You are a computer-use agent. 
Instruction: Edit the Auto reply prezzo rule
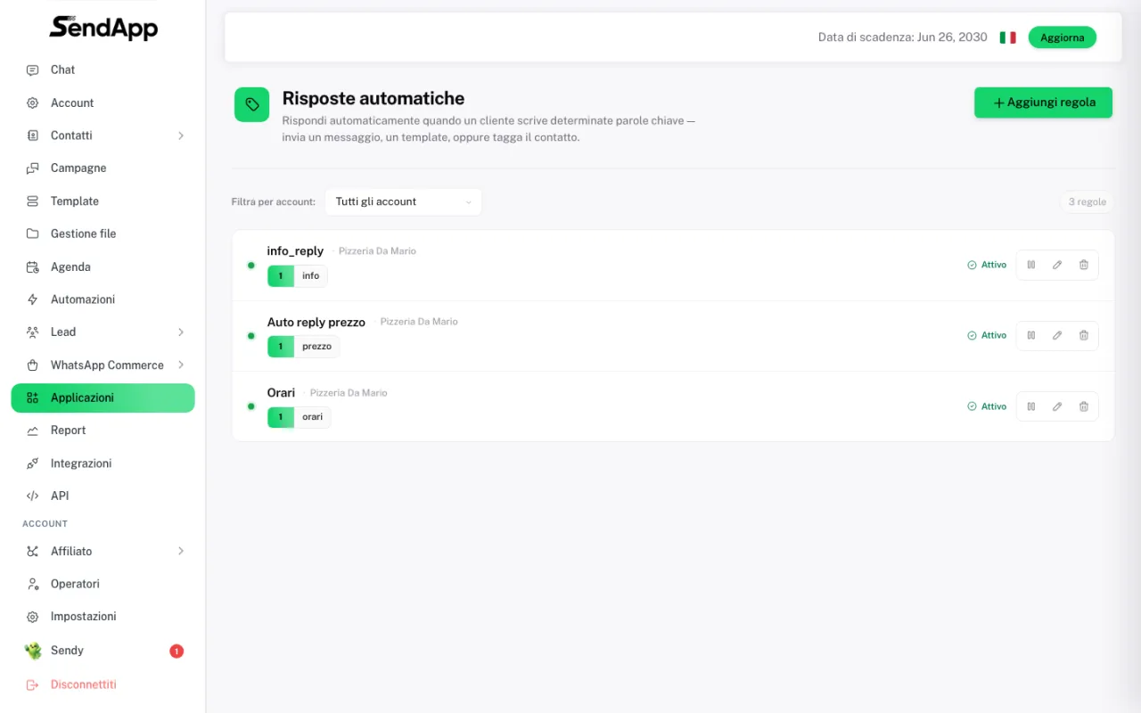[1057, 335]
